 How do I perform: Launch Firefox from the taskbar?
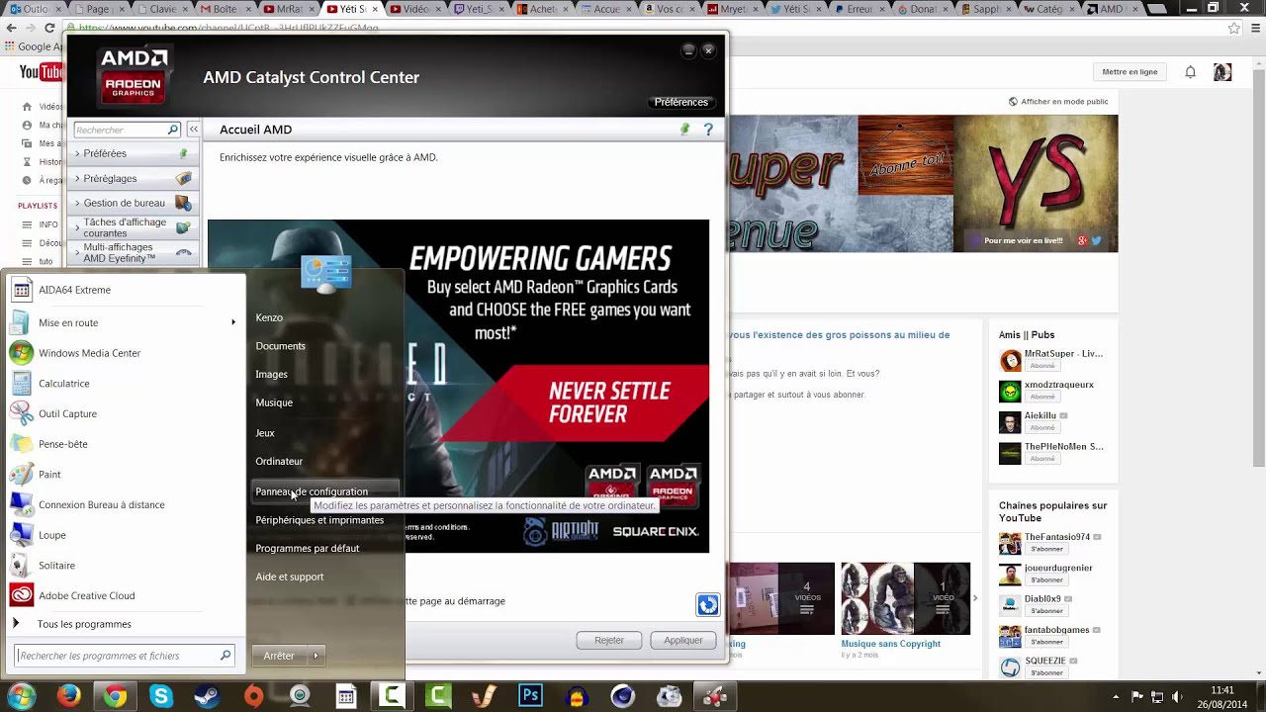68,696
